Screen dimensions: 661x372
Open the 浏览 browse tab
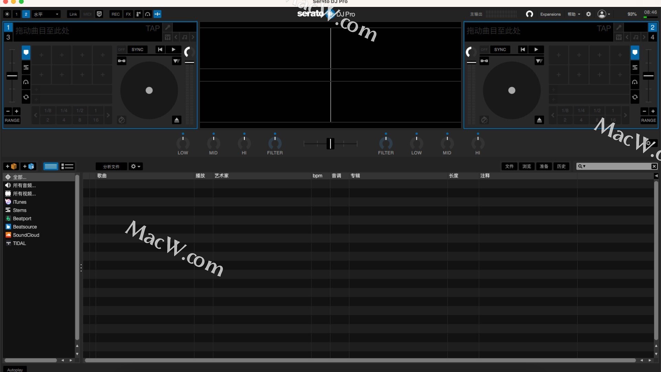[x=526, y=166]
